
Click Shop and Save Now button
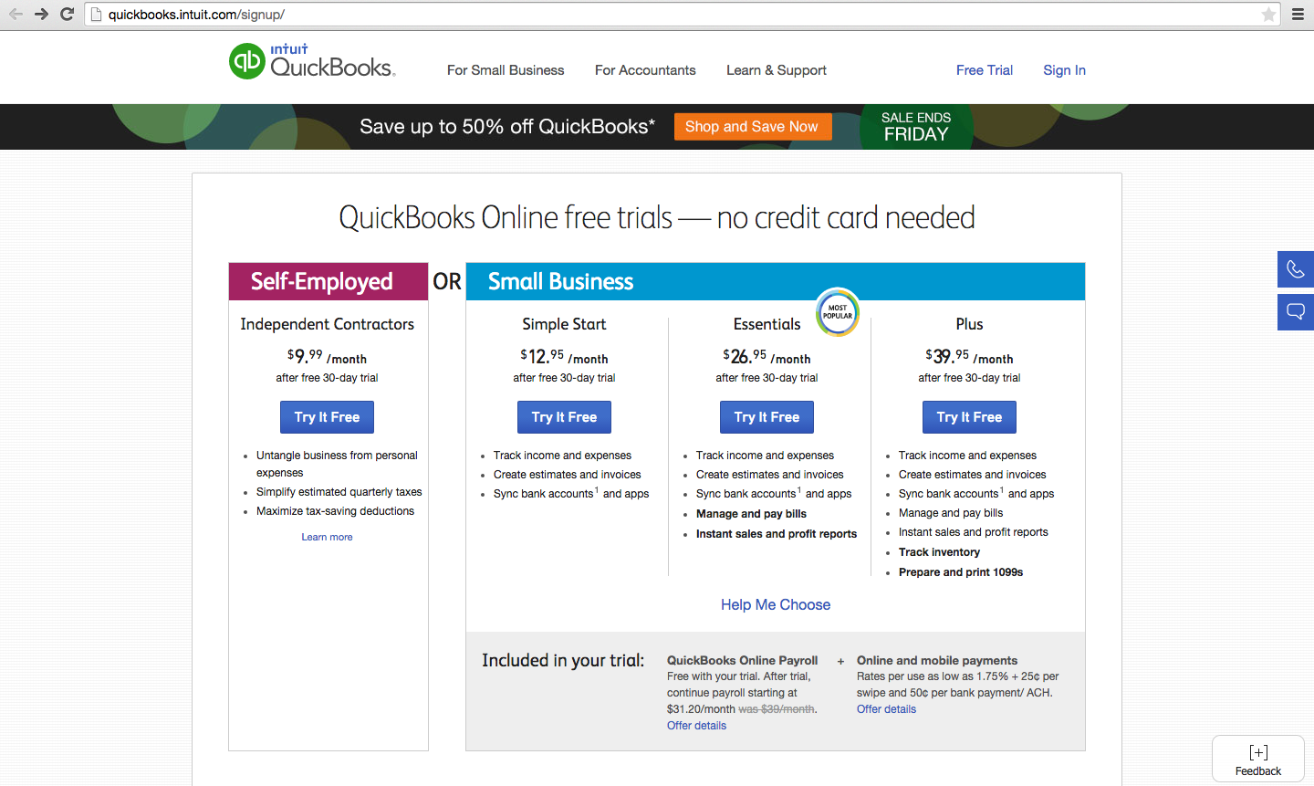pyautogui.click(x=752, y=127)
